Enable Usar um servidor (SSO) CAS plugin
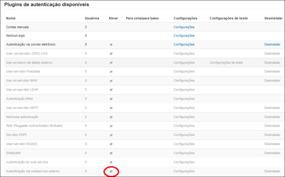This screenshot has width=285, height=177. (x=111, y=54)
